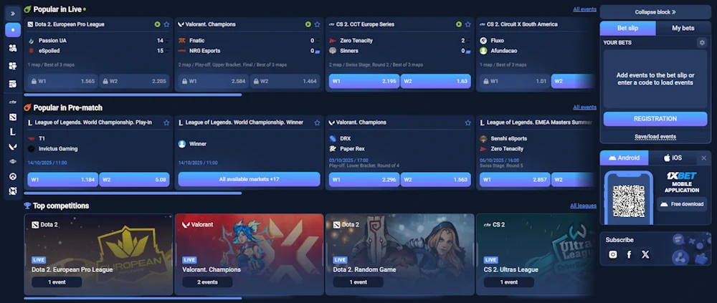Select locked W1 1.565 odds for Passion UA
Screen dimensions: 717x303
point(62,82)
